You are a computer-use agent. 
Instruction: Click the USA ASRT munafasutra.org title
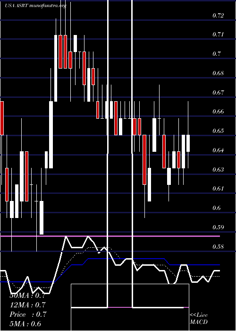point(35,6)
